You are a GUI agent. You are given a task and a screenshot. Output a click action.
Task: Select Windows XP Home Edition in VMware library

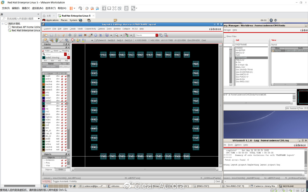click(x=26, y=27)
